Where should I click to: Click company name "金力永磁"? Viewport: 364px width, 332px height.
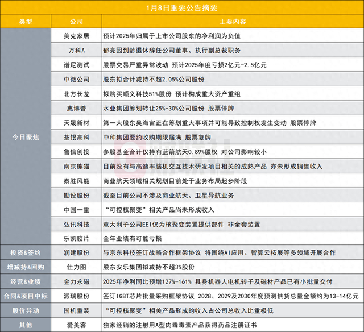coord(76,281)
